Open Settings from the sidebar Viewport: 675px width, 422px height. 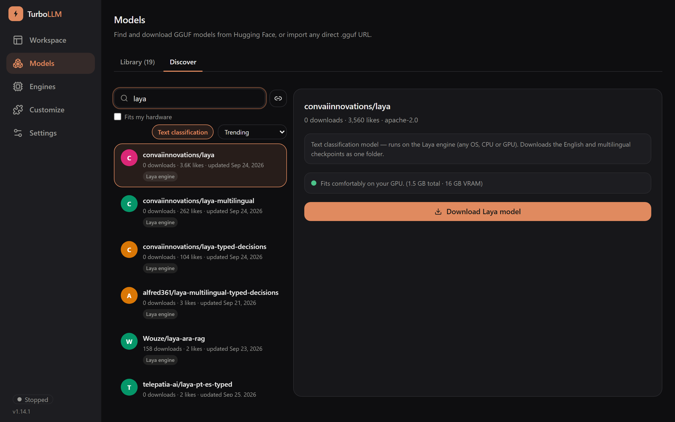50,133
